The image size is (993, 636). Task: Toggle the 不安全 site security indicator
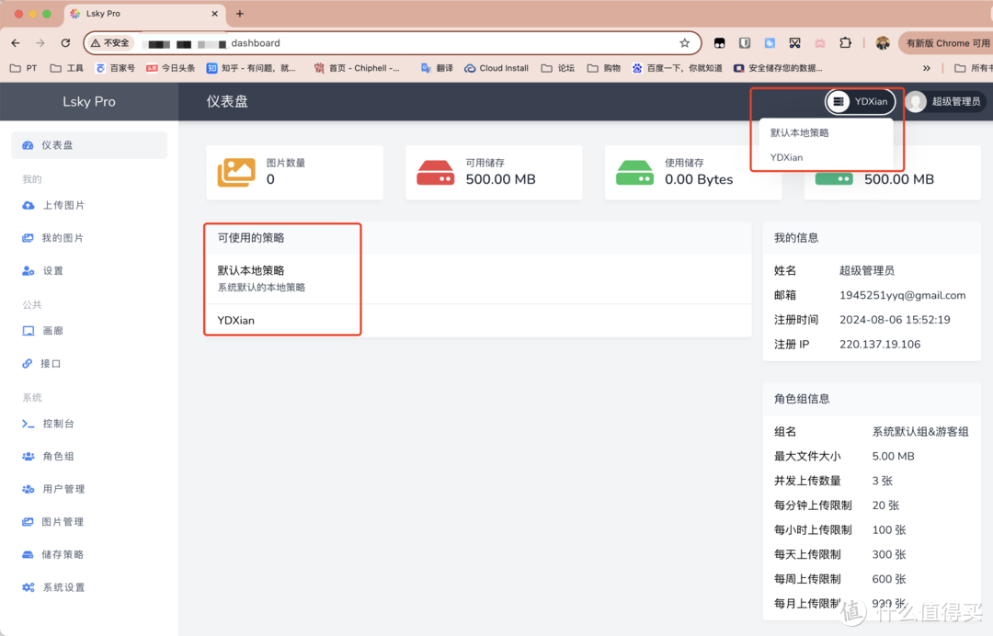click(109, 42)
